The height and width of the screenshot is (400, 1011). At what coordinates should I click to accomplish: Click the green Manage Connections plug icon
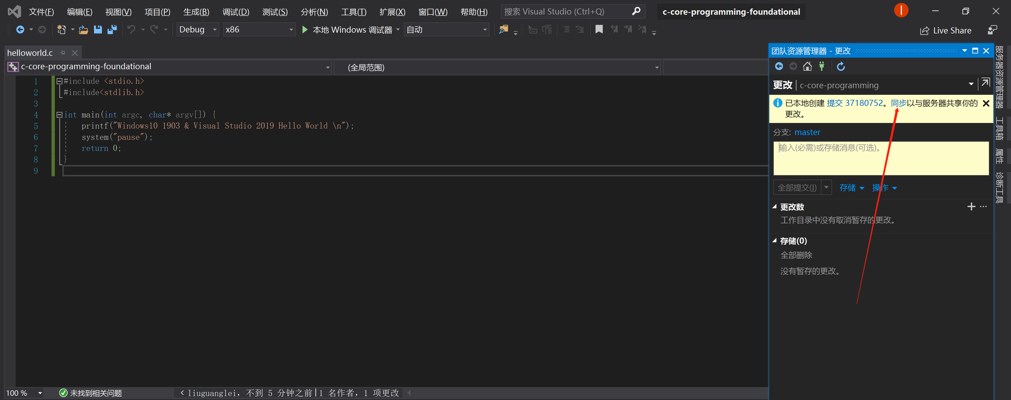(821, 66)
